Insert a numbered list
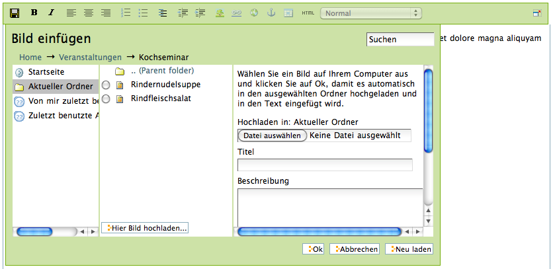Screen dimensions: 555x269 coord(126,13)
